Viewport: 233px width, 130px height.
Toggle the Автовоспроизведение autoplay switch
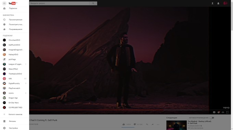coord(212,118)
